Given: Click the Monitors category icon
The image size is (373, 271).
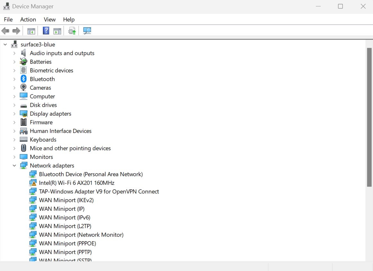Looking at the screenshot, I should (23, 157).
